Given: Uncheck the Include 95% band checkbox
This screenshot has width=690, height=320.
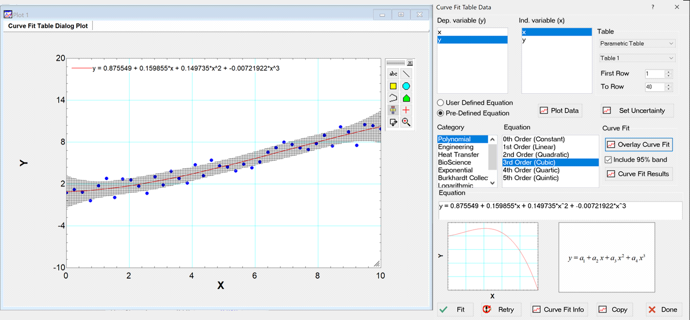Looking at the screenshot, I should click(608, 160).
